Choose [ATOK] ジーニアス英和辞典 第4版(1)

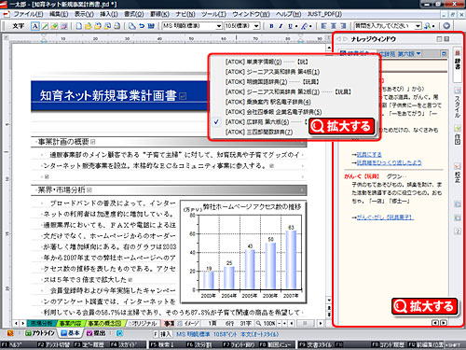point(272,72)
